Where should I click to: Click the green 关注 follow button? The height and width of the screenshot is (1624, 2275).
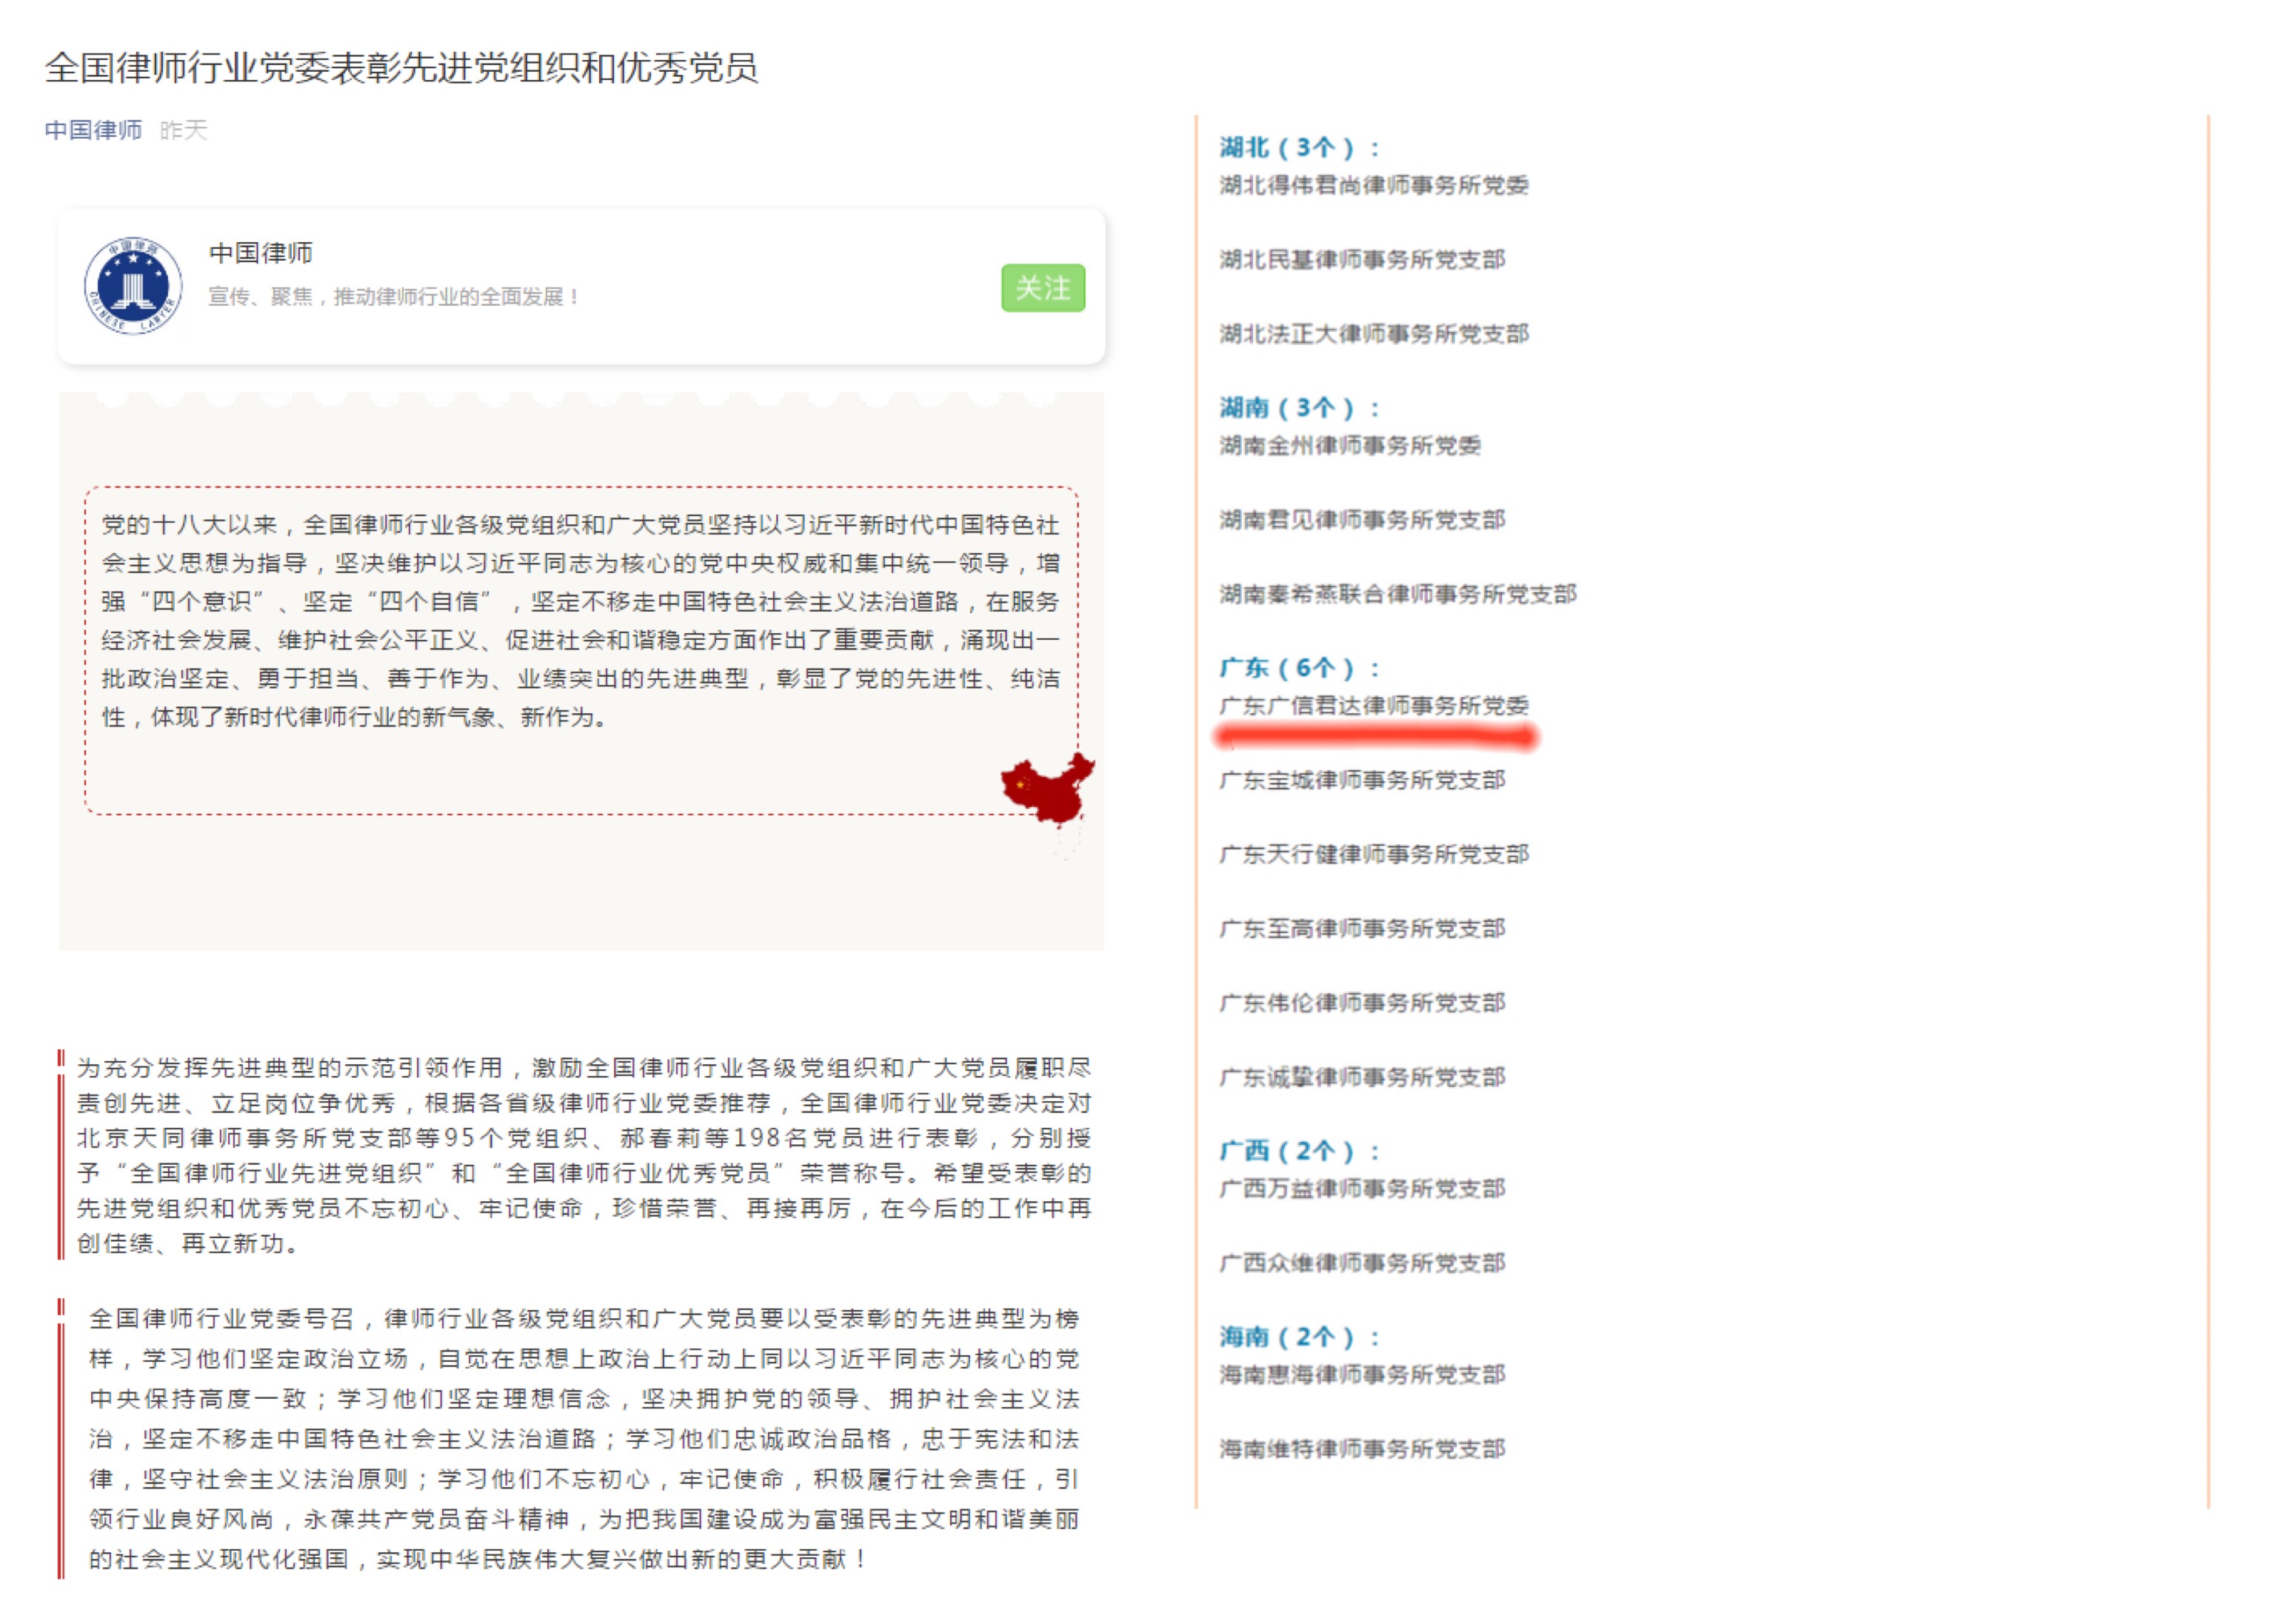coord(1042,288)
